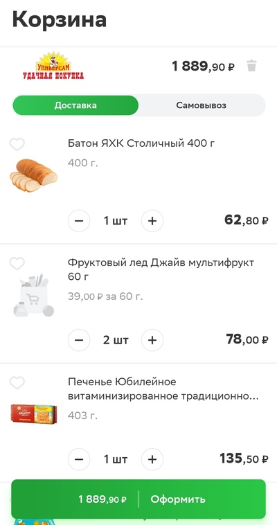
Task: Open Фруктовый лед placeholder image
Action: [x=33, y=295]
